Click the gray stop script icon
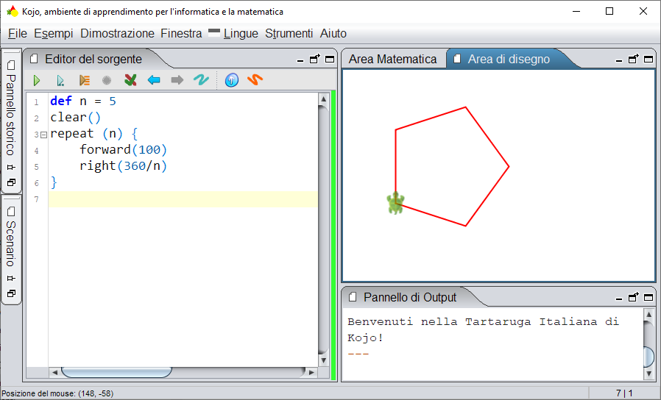The width and height of the screenshot is (661, 400). (x=107, y=80)
